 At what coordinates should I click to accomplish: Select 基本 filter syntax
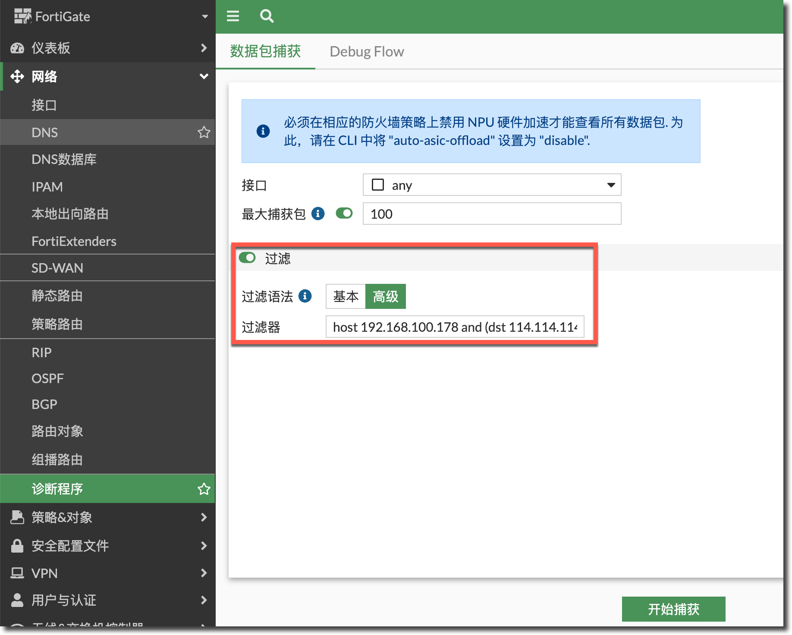346,296
